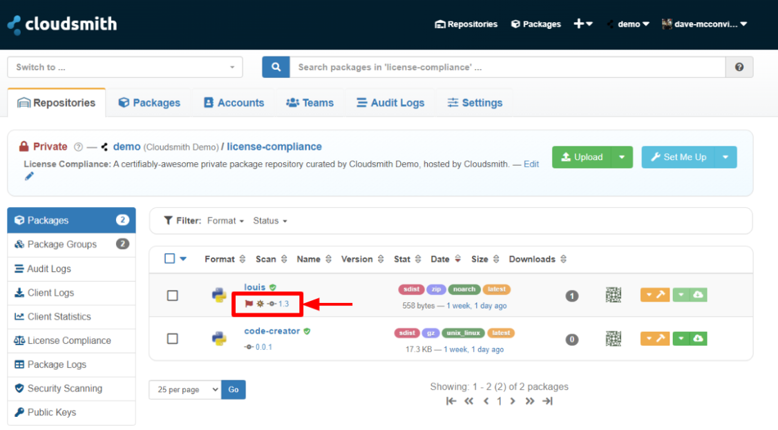This screenshot has height=430, width=778.
Task: Sort by the Name column
Action: point(314,259)
